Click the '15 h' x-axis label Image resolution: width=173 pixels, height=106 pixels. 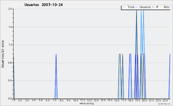[110, 100]
